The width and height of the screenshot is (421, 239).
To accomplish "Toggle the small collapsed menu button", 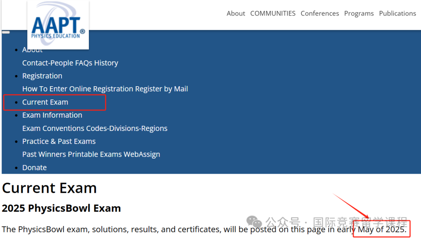I will click(x=6, y=32).
